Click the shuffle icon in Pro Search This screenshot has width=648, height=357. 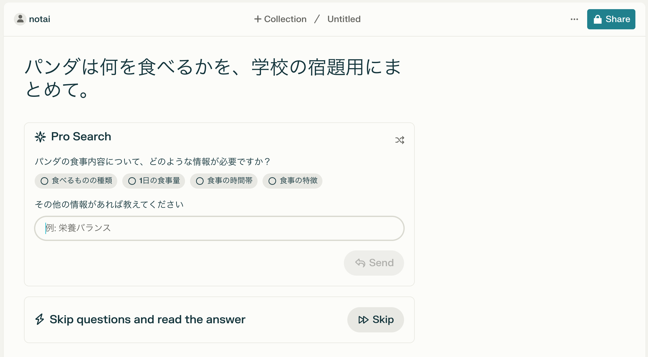coord(400,140)
